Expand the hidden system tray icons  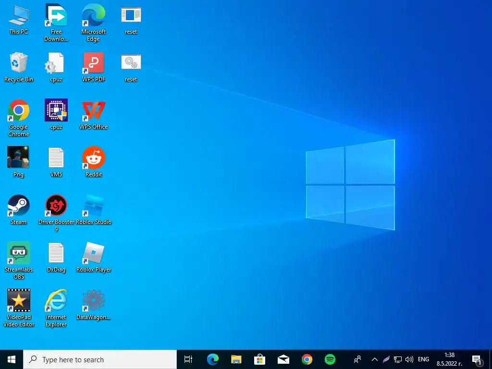pos(375,359)
